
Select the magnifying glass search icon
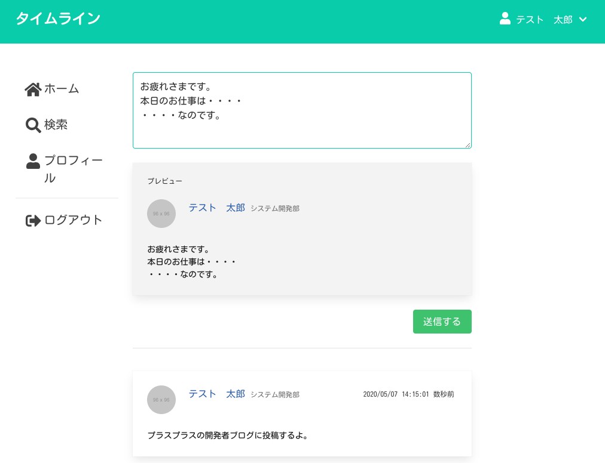tap(32, 125)
